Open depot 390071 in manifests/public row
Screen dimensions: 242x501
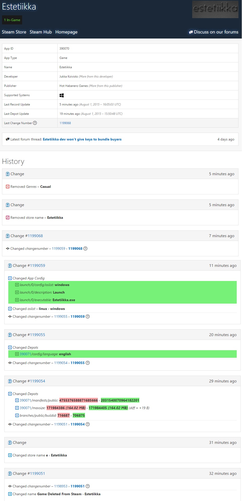(25, 400)
